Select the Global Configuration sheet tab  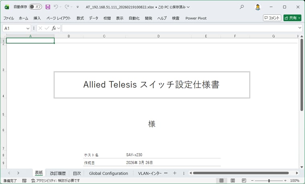point(108,173)
